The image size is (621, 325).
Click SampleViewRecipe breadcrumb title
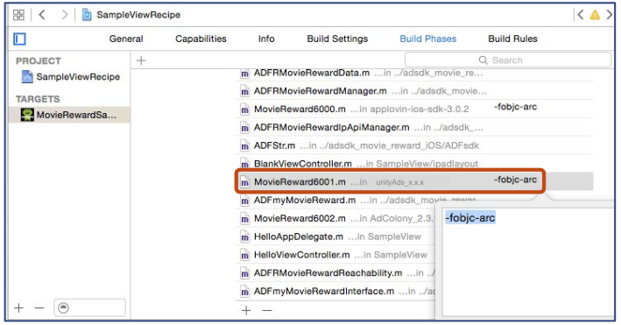point(138,15)
